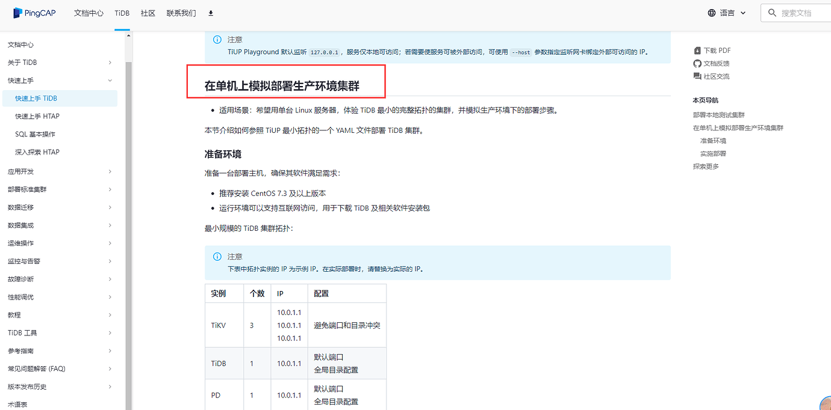Open 快速上手 HTAP sidebar page
Screen dimensions: 831x410
click(37, 116)
